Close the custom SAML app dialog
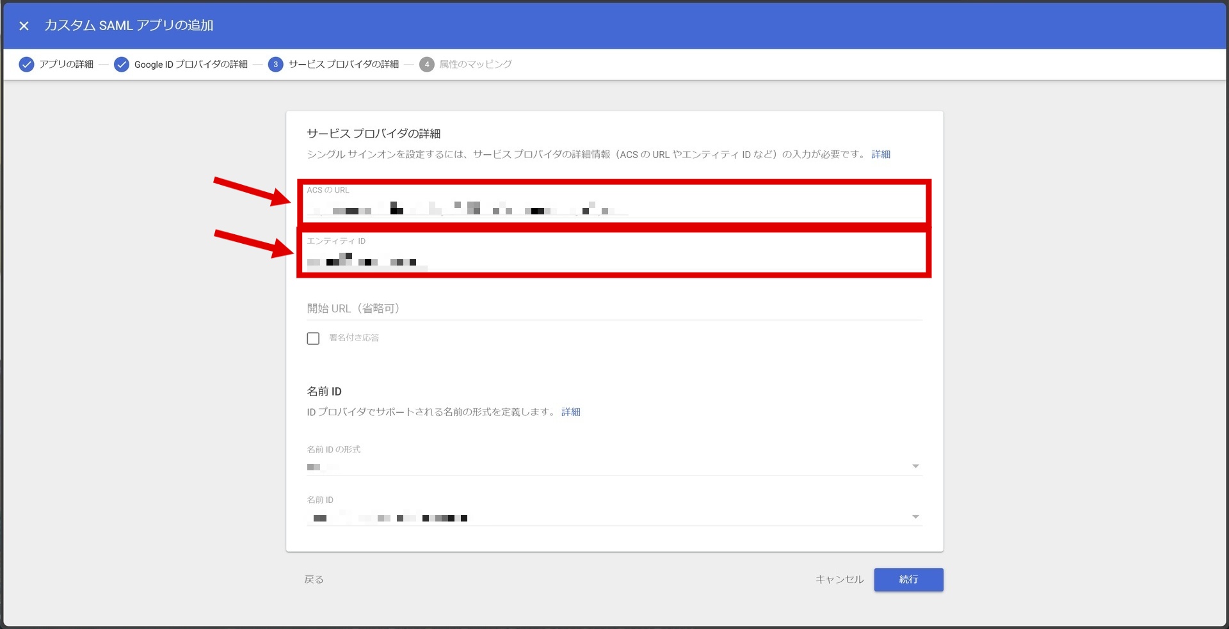The height and width of the screenshot is (629, 1229). 24,26
